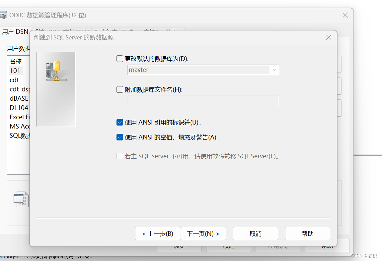Disable 使用 ANSI 引用的标识符(U) option

tap(119, 122)
